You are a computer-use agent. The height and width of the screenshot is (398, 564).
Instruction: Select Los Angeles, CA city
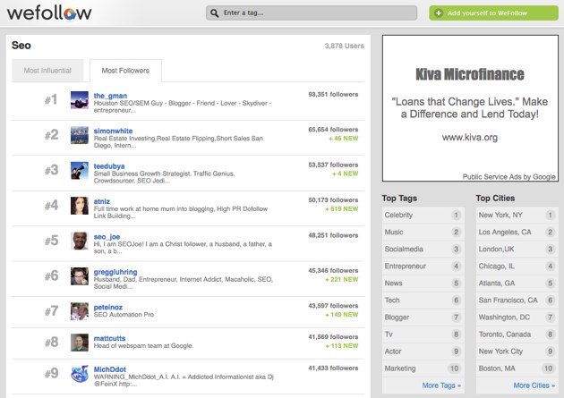[x=517, y=232]
